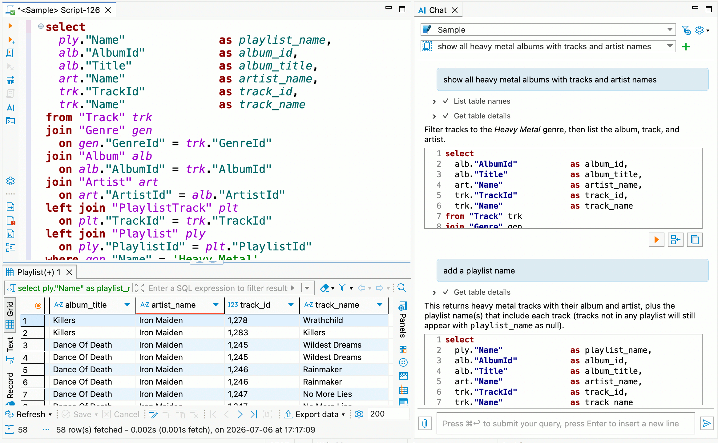Click the paperclip attach icon in the chat
Viewport: 718px width, 443px height.
pos(425,424)
